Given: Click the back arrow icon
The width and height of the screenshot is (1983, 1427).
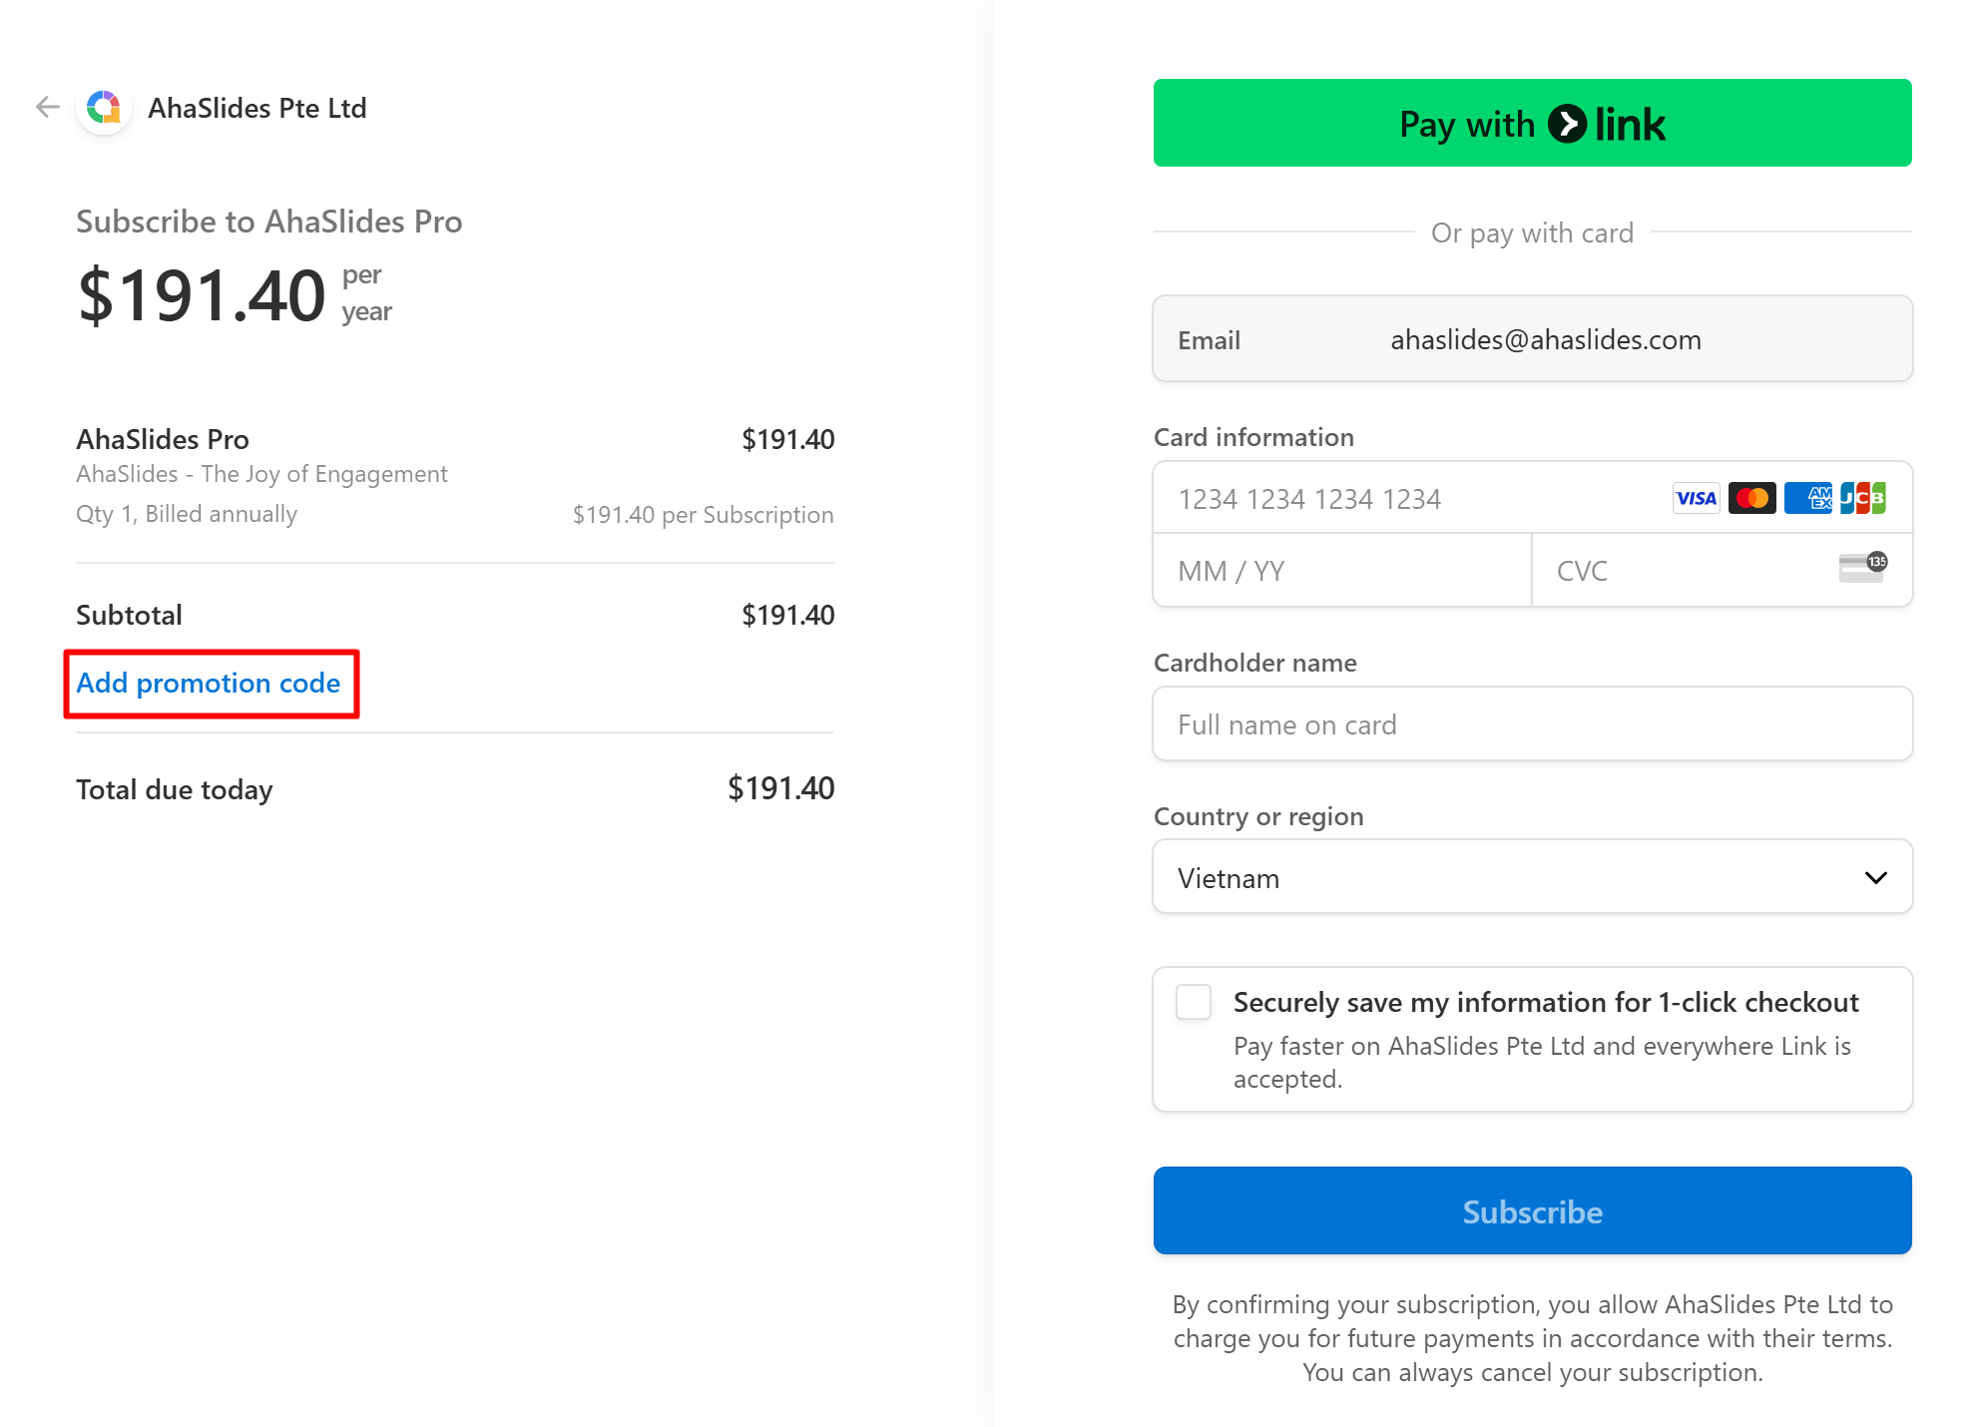Looking at the screenshot, I should click(47, 107).
